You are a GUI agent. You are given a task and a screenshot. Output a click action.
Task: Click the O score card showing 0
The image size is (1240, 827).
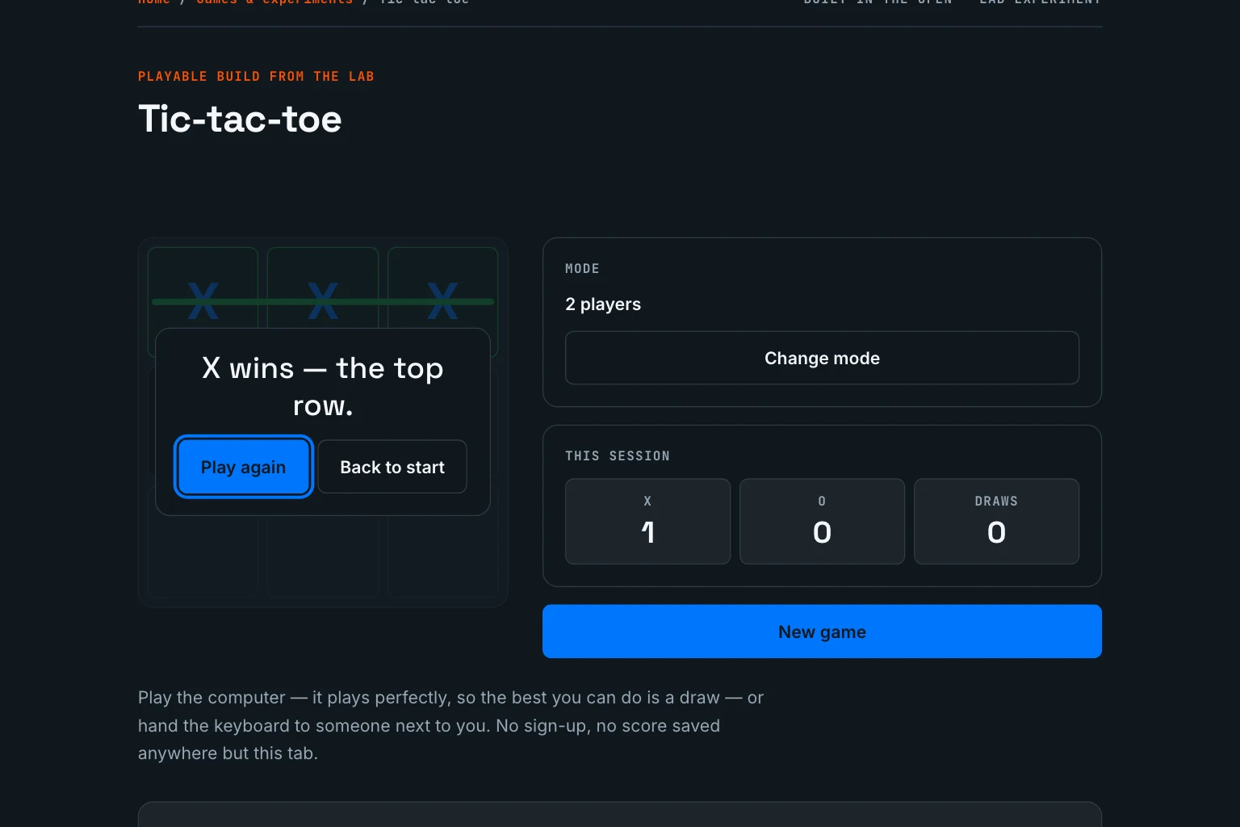coord(822,521)
